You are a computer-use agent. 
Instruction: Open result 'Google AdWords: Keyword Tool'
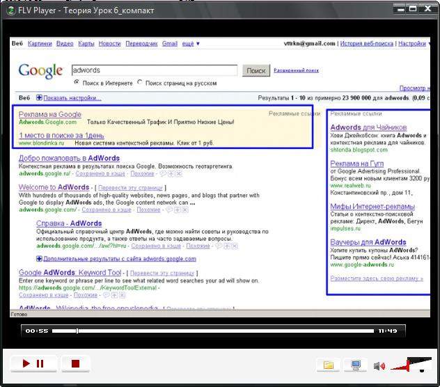tap(70, 272)
